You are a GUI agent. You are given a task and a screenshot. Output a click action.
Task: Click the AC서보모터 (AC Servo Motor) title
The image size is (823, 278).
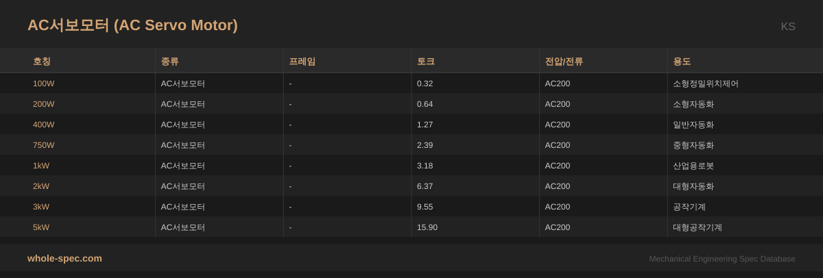pyautogui.click(x=132, y=25)
